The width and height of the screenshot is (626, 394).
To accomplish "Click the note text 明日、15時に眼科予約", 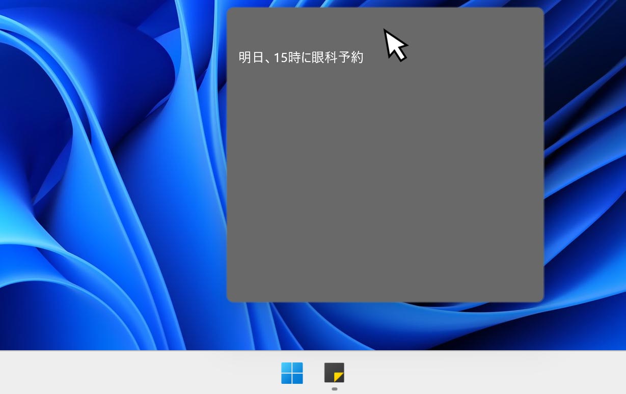I will pyautogui.click(x=301, y=58).
